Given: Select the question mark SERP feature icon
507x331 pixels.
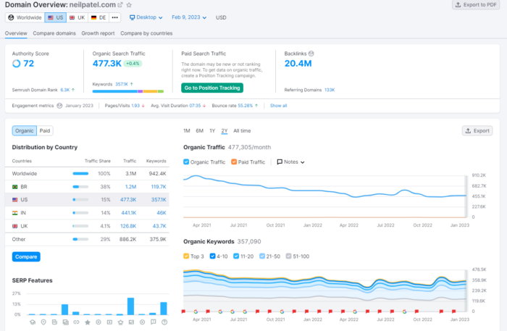Looking at the screenshot, I should tap(164, 322).
